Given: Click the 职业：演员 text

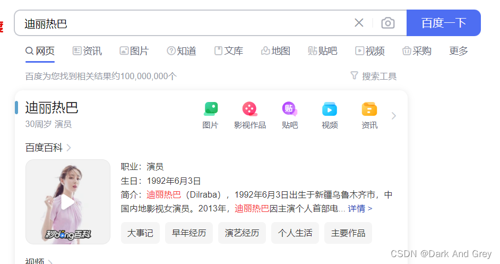Looking at the screenshot, I should tap(142, 166).
